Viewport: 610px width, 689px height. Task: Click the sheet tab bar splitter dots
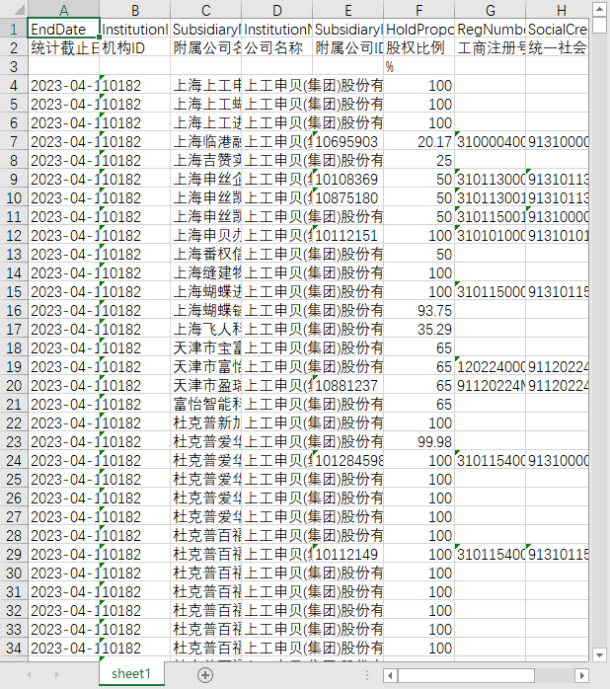[367, 675]
